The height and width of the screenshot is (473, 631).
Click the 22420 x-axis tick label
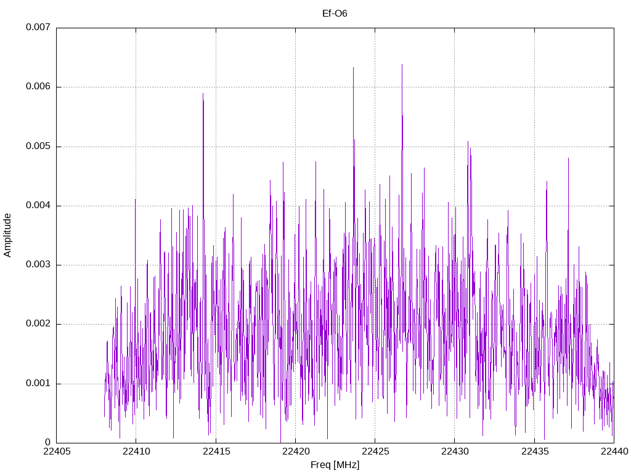pyautogui.click(x=296, y=451)
